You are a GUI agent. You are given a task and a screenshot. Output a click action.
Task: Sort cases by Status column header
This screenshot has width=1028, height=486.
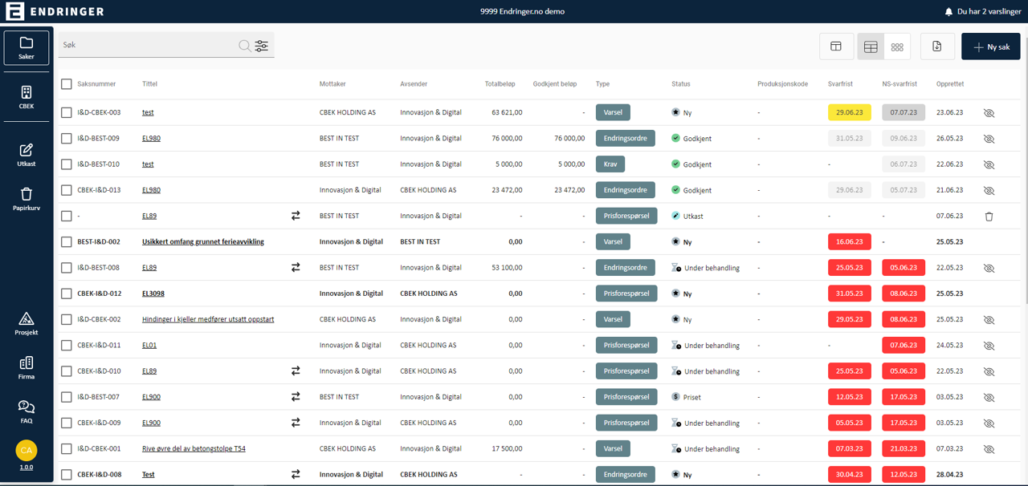pyautogui.click(x=680, y=84)
